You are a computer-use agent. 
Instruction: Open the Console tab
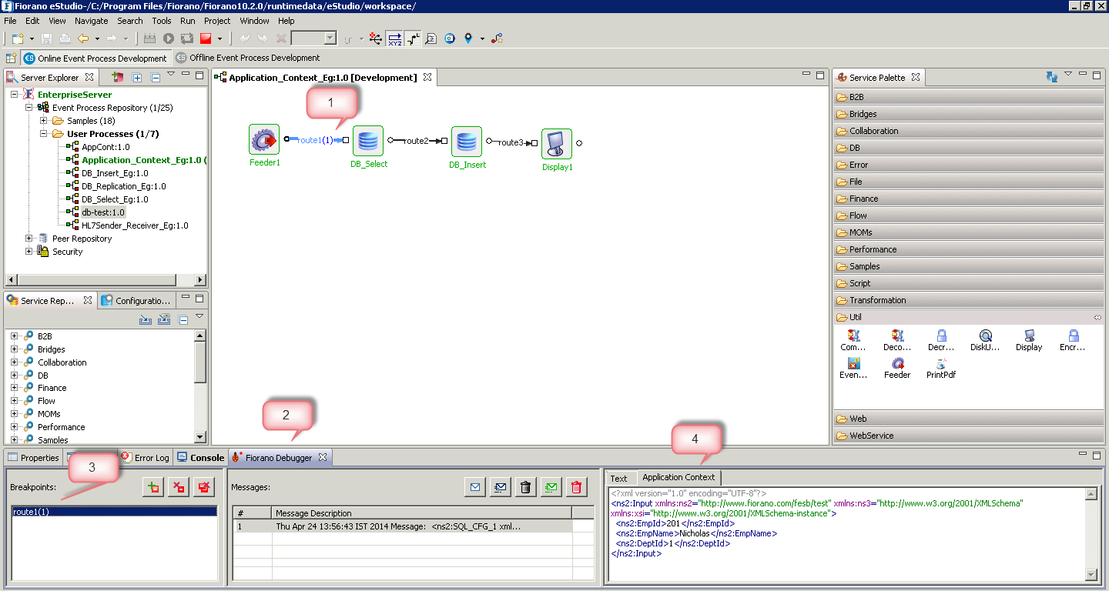pyautogui.click(x=200, y=457)
